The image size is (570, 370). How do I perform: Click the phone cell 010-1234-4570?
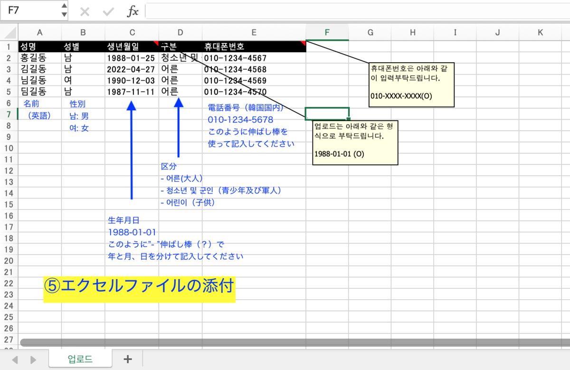(254, 92)
